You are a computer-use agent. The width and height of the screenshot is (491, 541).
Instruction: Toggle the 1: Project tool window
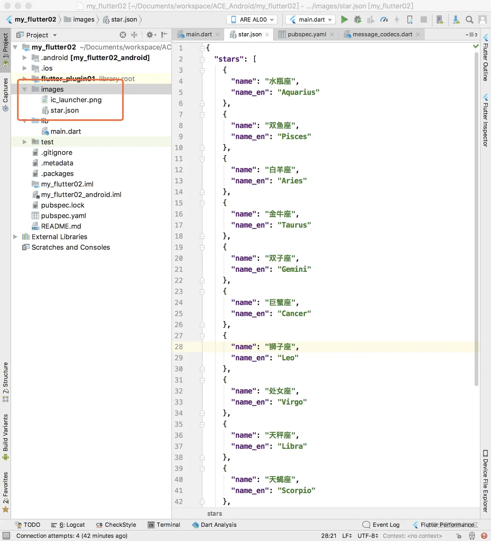tap(6, 50)
